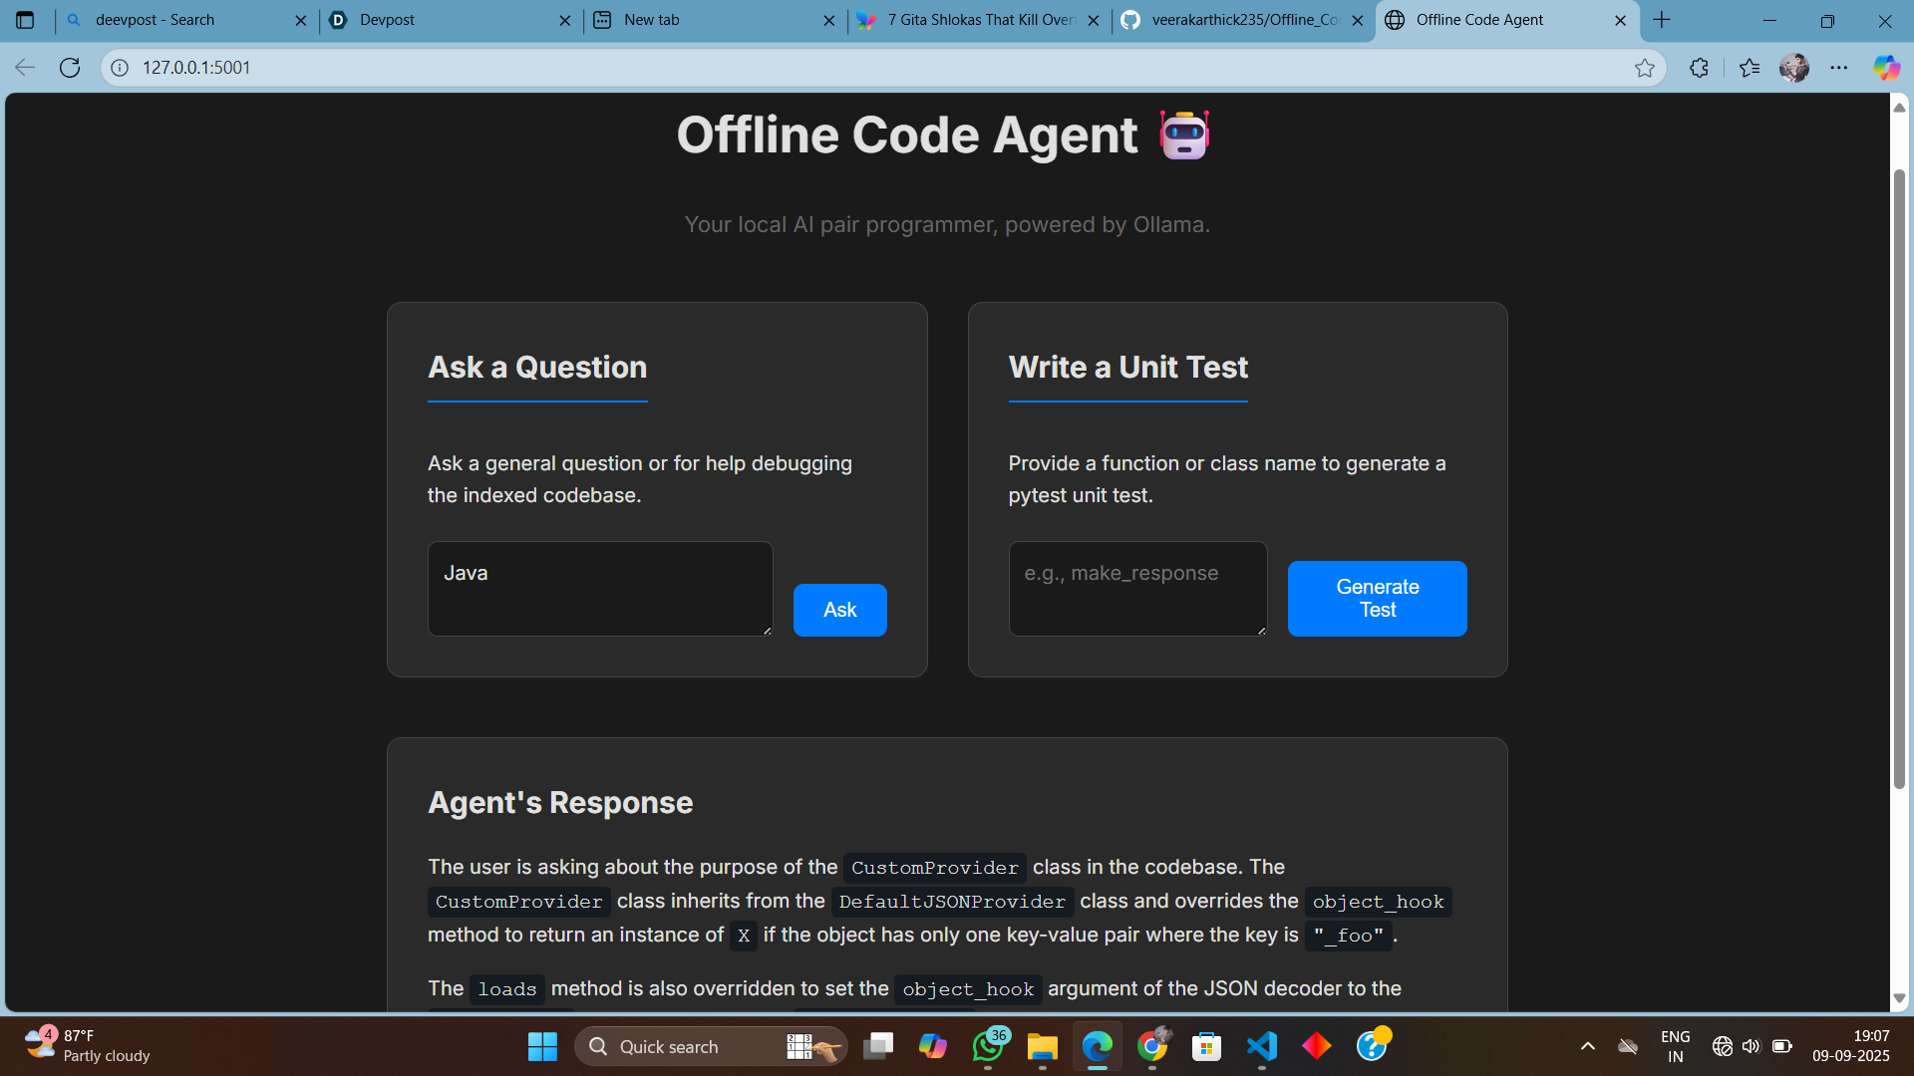Click the browser refresh icon

point(70,68)
